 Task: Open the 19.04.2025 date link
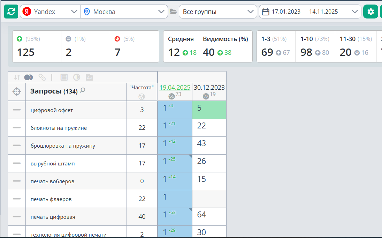point(175,87)
